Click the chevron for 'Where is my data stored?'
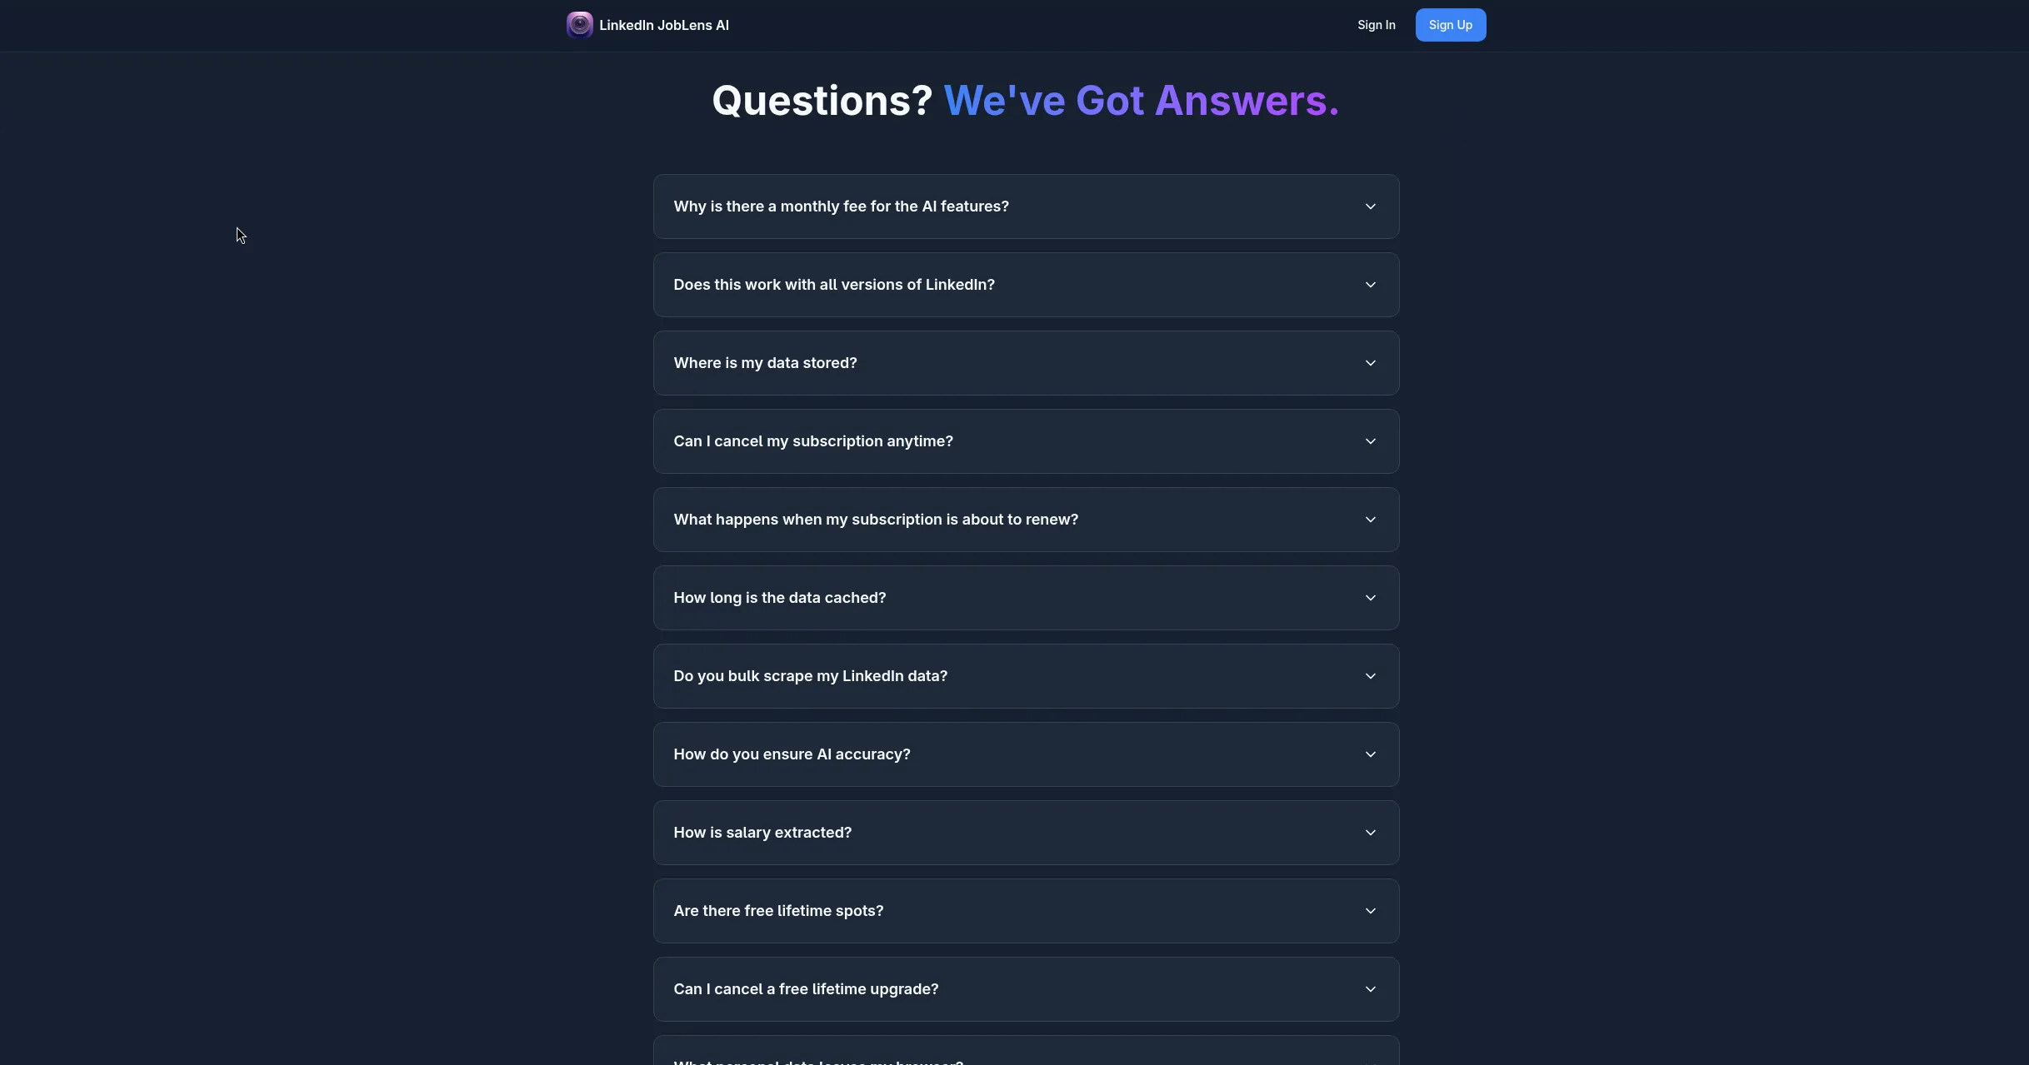 coord(1370,363)
